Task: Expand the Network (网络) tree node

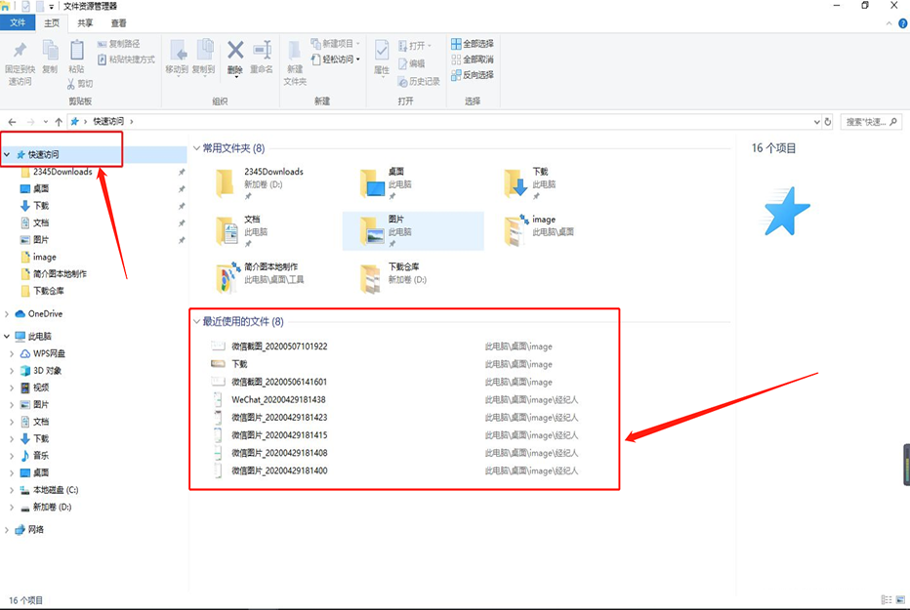Action: [7, 529]
